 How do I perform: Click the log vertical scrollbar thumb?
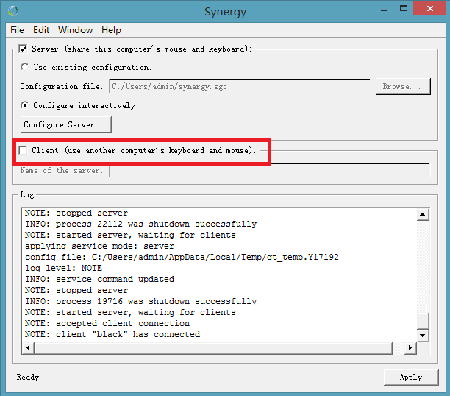click(423, 320)
